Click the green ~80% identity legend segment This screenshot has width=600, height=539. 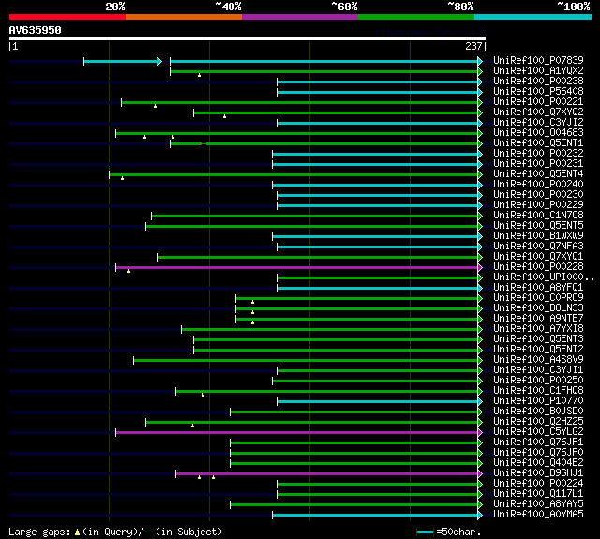click(x=416, y=17)
